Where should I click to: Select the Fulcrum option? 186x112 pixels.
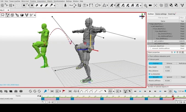point(156,64)
